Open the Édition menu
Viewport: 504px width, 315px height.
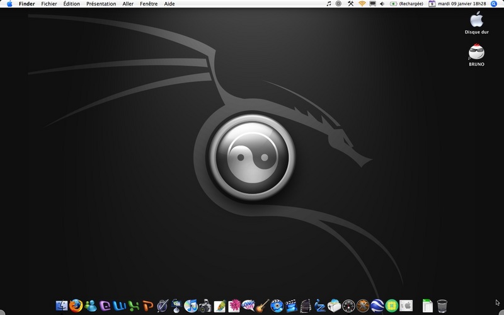tap(71, 4)
